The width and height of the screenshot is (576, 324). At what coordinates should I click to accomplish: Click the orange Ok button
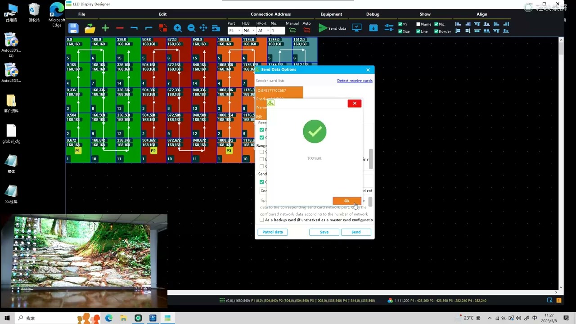coord(346,201)
